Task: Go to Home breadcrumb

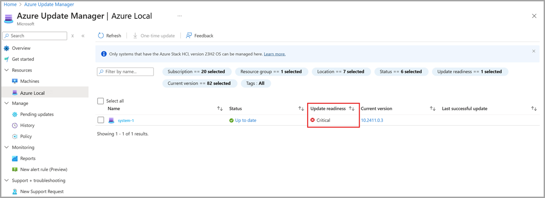Action: point(10,4)
